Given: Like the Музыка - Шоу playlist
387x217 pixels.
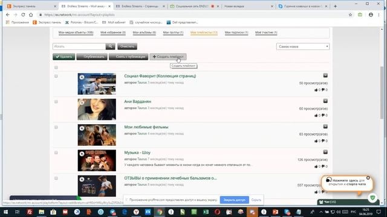Looking at the screenshot, I should pos(316,166).
